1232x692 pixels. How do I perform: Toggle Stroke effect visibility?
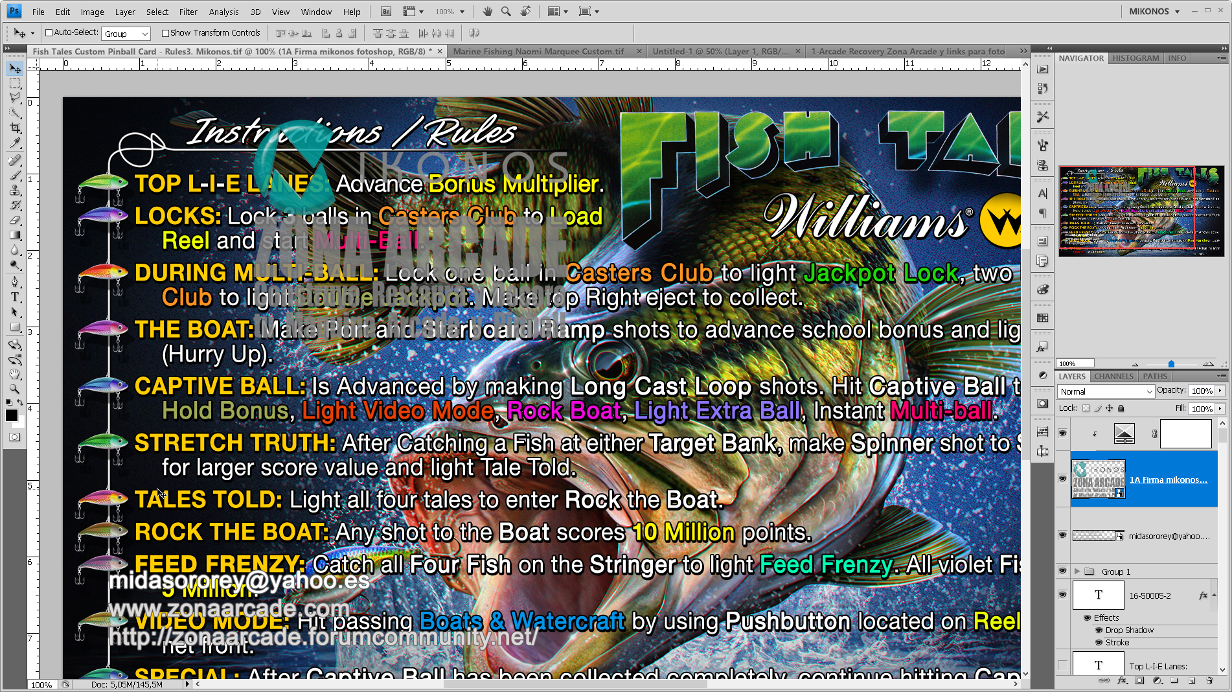coord(1099,642)
